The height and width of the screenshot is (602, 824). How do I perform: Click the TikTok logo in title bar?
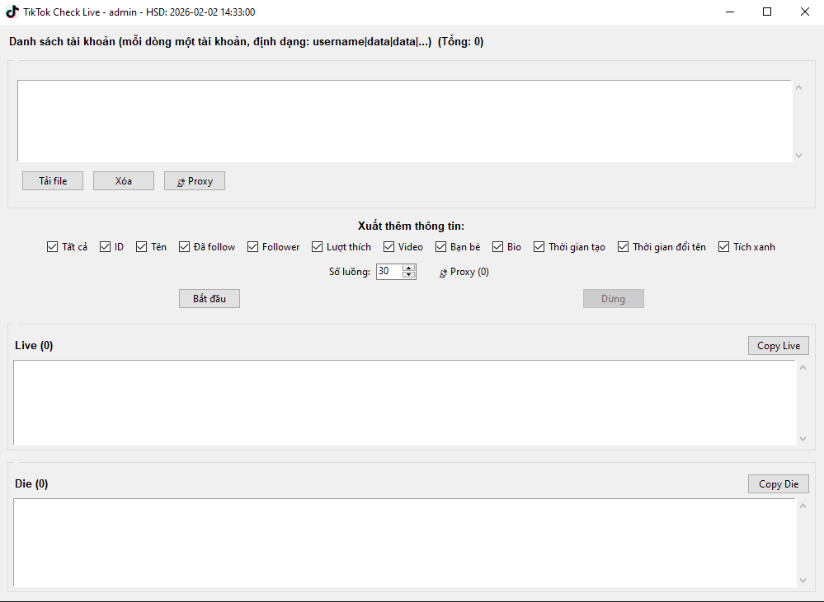(x=12, y=12)
